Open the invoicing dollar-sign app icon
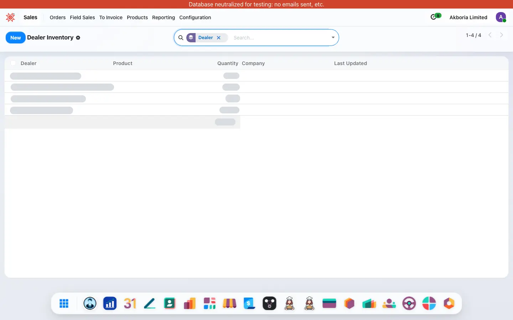The image size is (513, 320). pos(250,303)
